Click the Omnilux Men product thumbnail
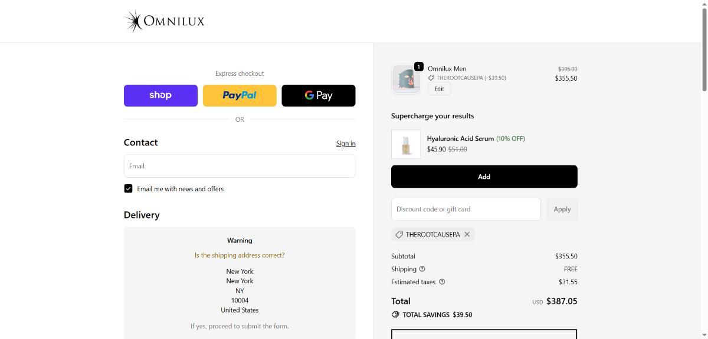Screen dimensions: 708x339 pyautogui.click(x=406, y=79)
